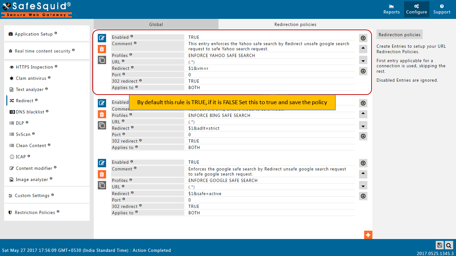Delete the Yahoo safe search entry
Screen dimensions: 456x256
coord(102,49)
